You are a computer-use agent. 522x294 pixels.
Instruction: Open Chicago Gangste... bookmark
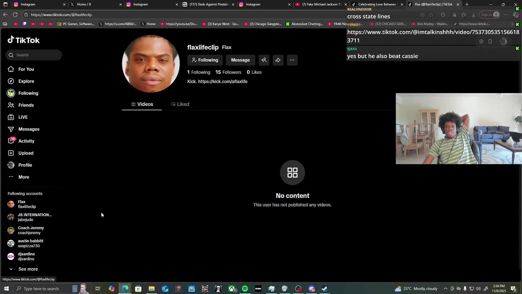pos(262,24)
